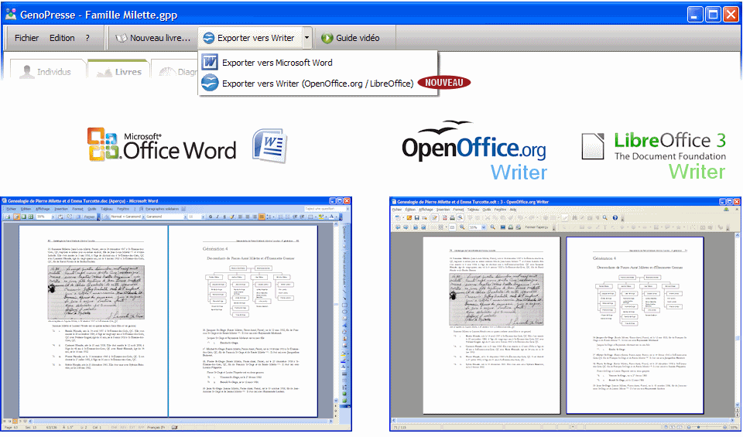
Task: Click the Fermer button in Word preview toolbar
Action: tap(89, 217)
